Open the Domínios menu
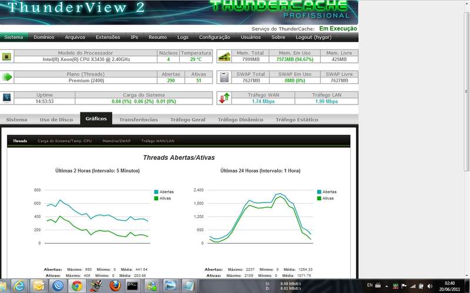The image size is (470, 293). point(43,37)
